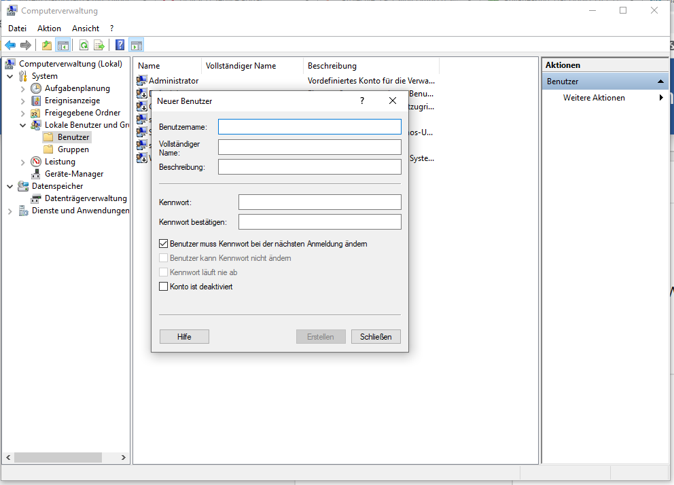Click the Administrator user account icon

tap(142, 81)
